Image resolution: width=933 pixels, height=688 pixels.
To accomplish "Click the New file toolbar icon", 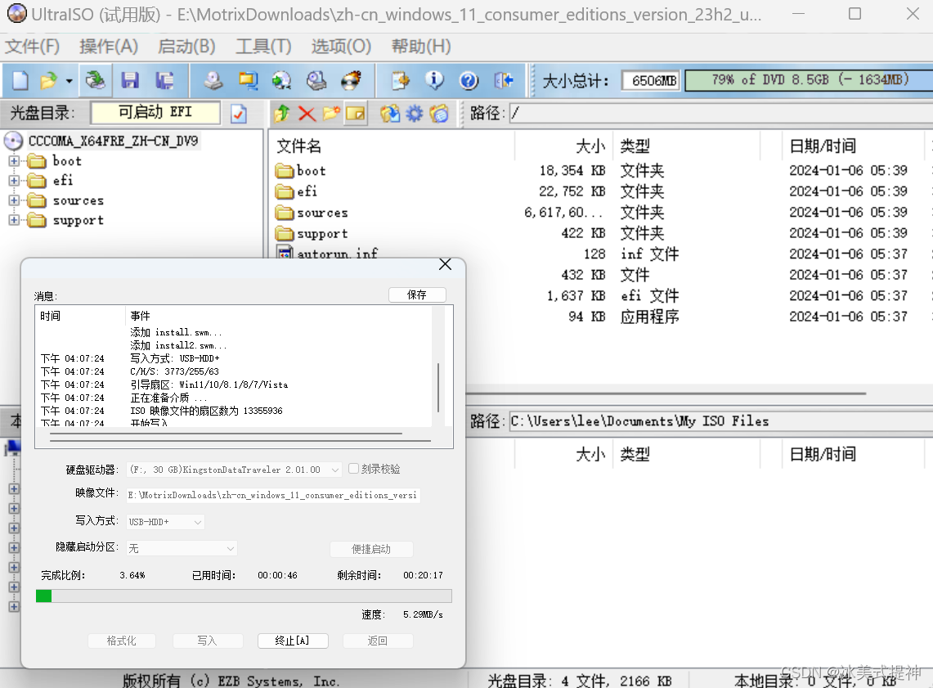I will [x=20, y=80].
